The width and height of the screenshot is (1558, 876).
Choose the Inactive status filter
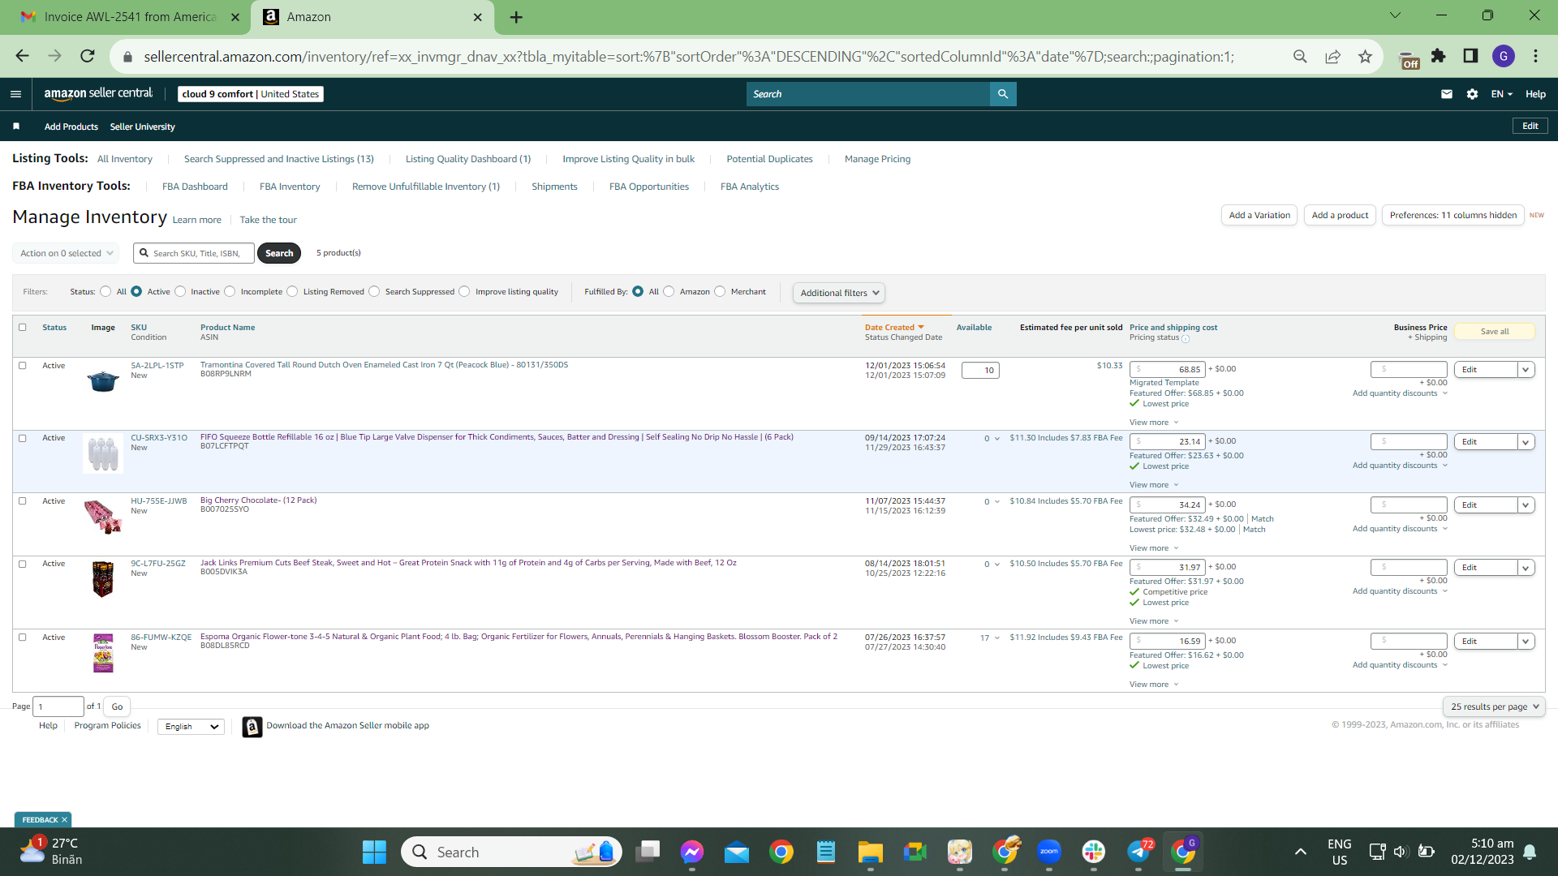coord(180,292)
